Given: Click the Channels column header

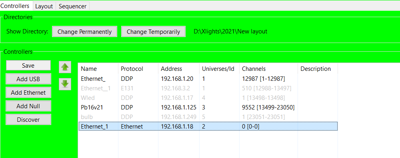Looking at the screenshot, I should [x=269, y=69].
